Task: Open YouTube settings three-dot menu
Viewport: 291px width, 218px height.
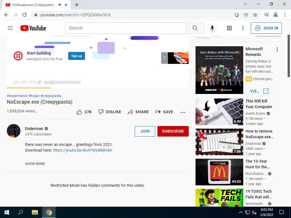Action: pyautogui.click(x=243, y=28)
